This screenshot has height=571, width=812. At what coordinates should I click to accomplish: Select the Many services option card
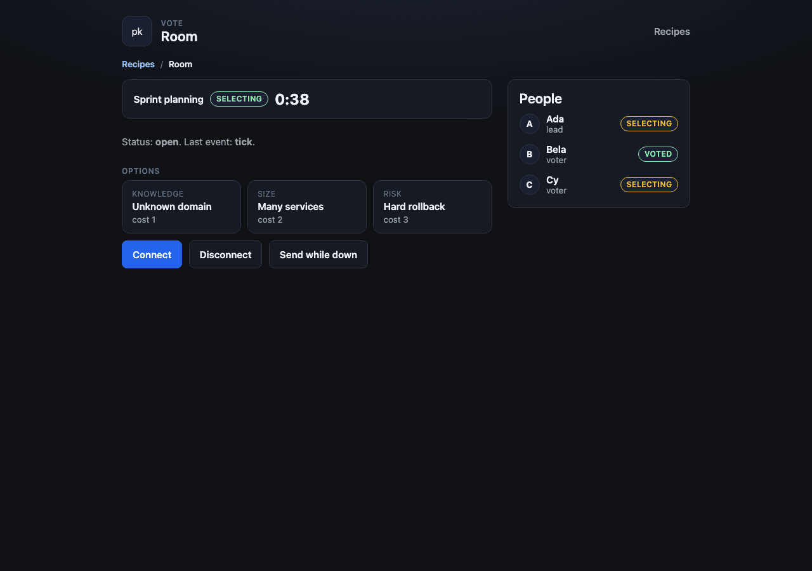point(307,207)
